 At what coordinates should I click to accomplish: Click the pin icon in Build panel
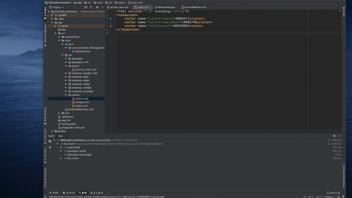pos(50,147)
